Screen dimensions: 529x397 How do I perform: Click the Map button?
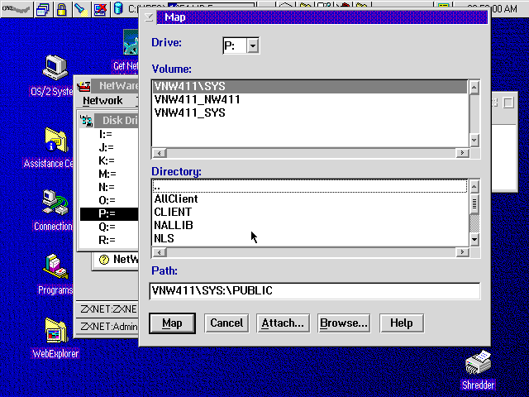172,323
